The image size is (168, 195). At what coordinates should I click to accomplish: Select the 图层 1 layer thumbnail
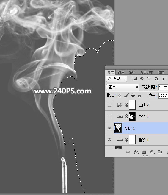click(x=118, y=128)
